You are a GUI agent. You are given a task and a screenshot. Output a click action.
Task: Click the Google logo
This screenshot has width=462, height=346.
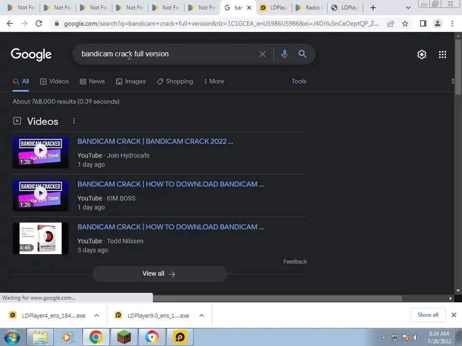(x=31, y=55)
